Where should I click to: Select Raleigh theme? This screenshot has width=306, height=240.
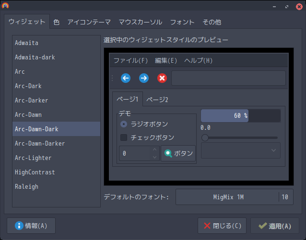pos(57,186)
